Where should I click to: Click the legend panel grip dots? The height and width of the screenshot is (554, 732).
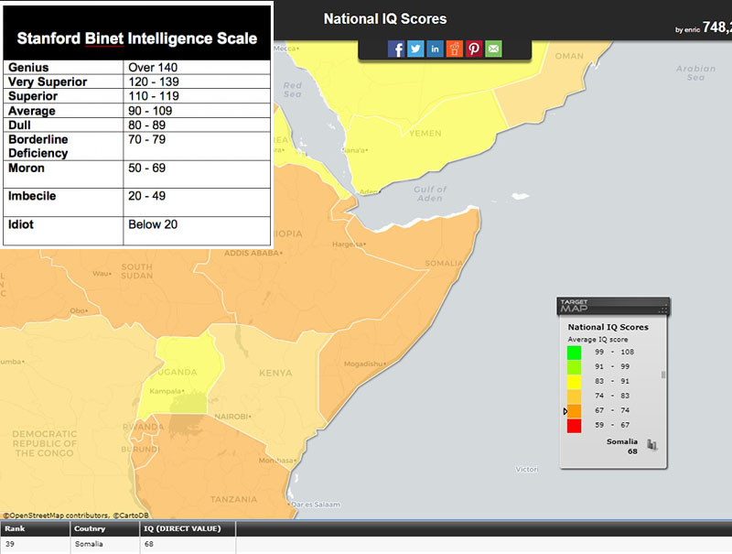[x=663, y=309]
